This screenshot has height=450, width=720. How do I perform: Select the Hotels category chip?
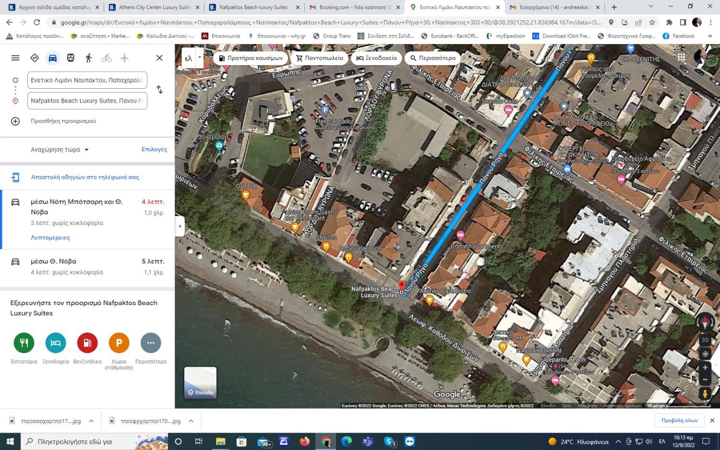376,58
